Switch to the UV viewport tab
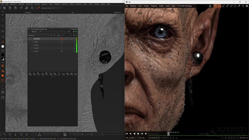 (x=72, y=12)
